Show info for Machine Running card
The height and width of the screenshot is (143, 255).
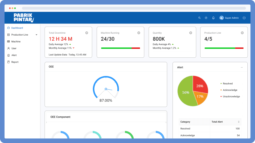pyautogui.click(x=139, y=33)
